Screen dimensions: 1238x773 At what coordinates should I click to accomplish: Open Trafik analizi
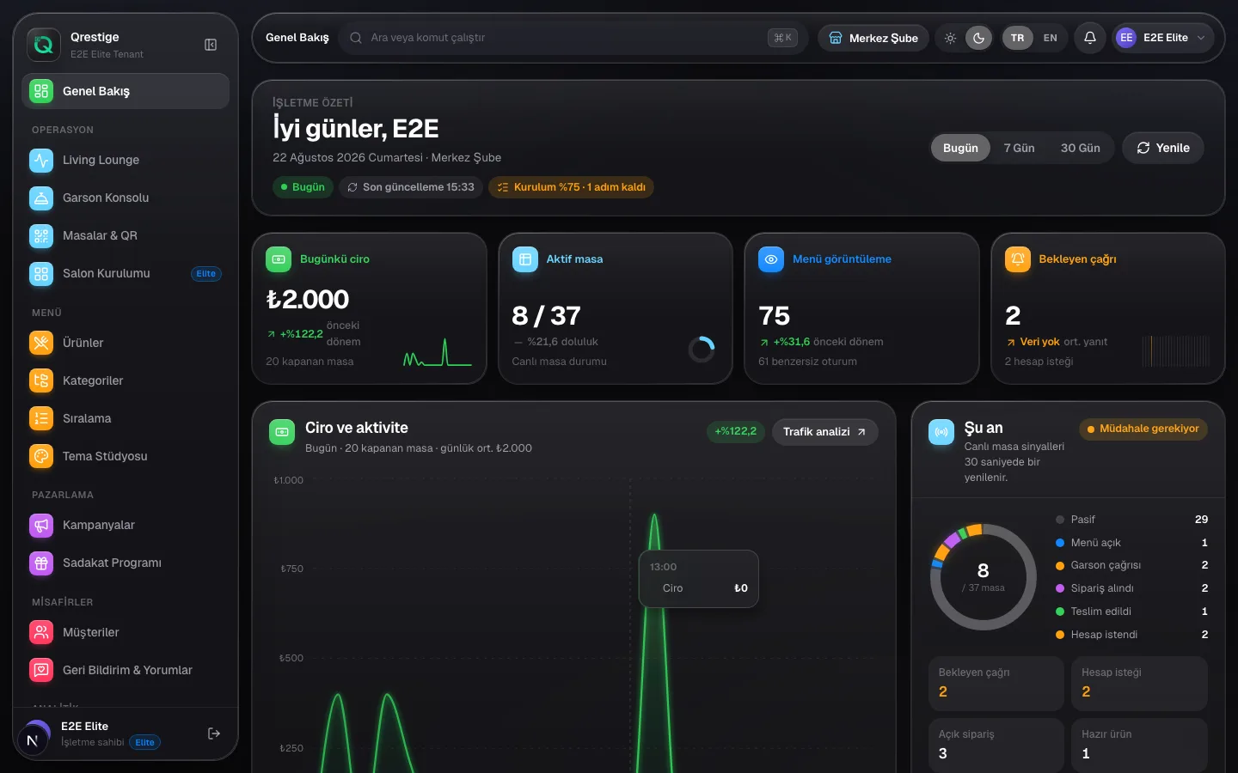pyautogui.click(x=824, y=432)
